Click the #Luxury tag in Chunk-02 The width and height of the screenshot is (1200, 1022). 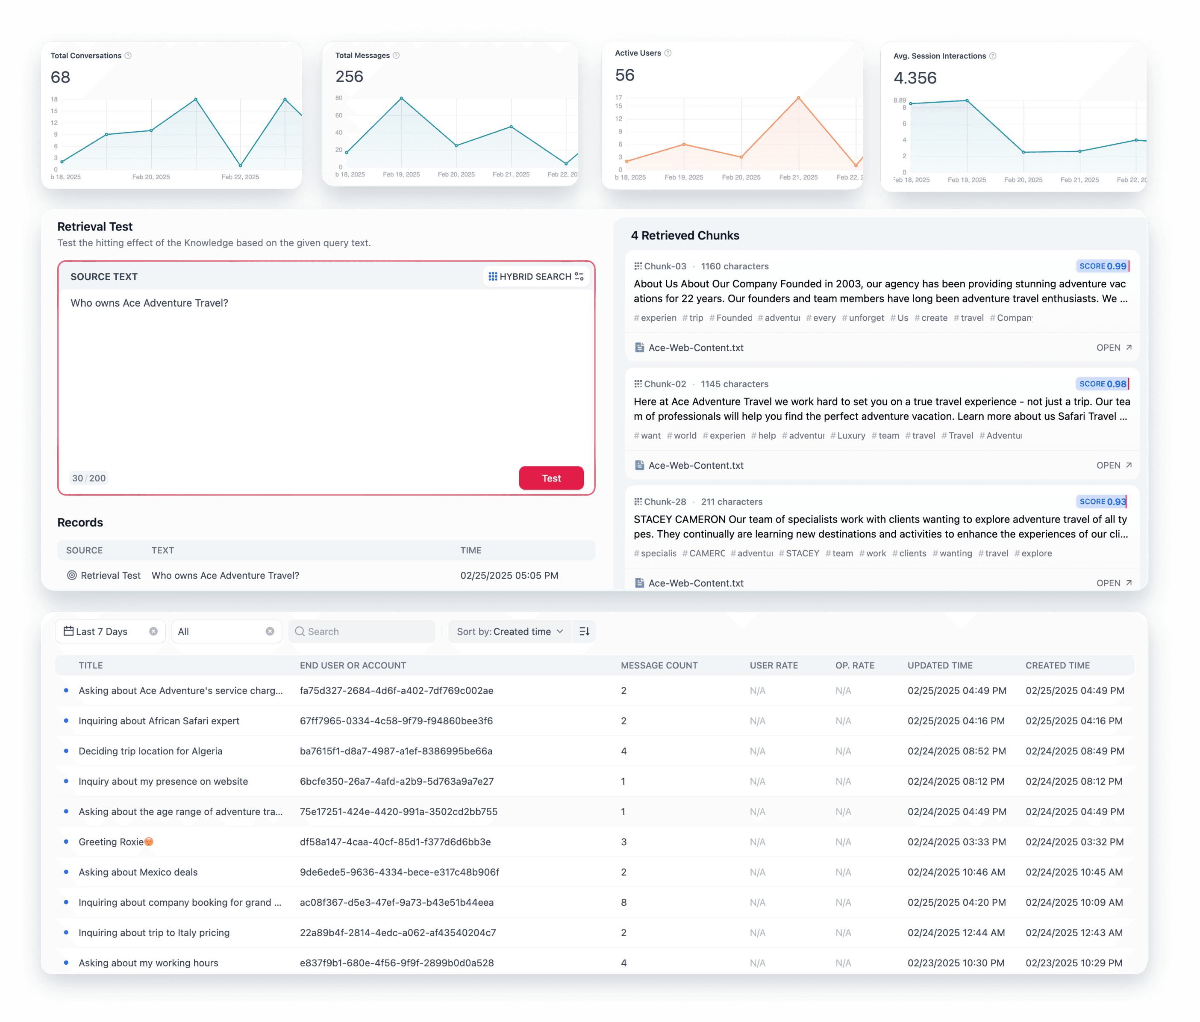847,435
